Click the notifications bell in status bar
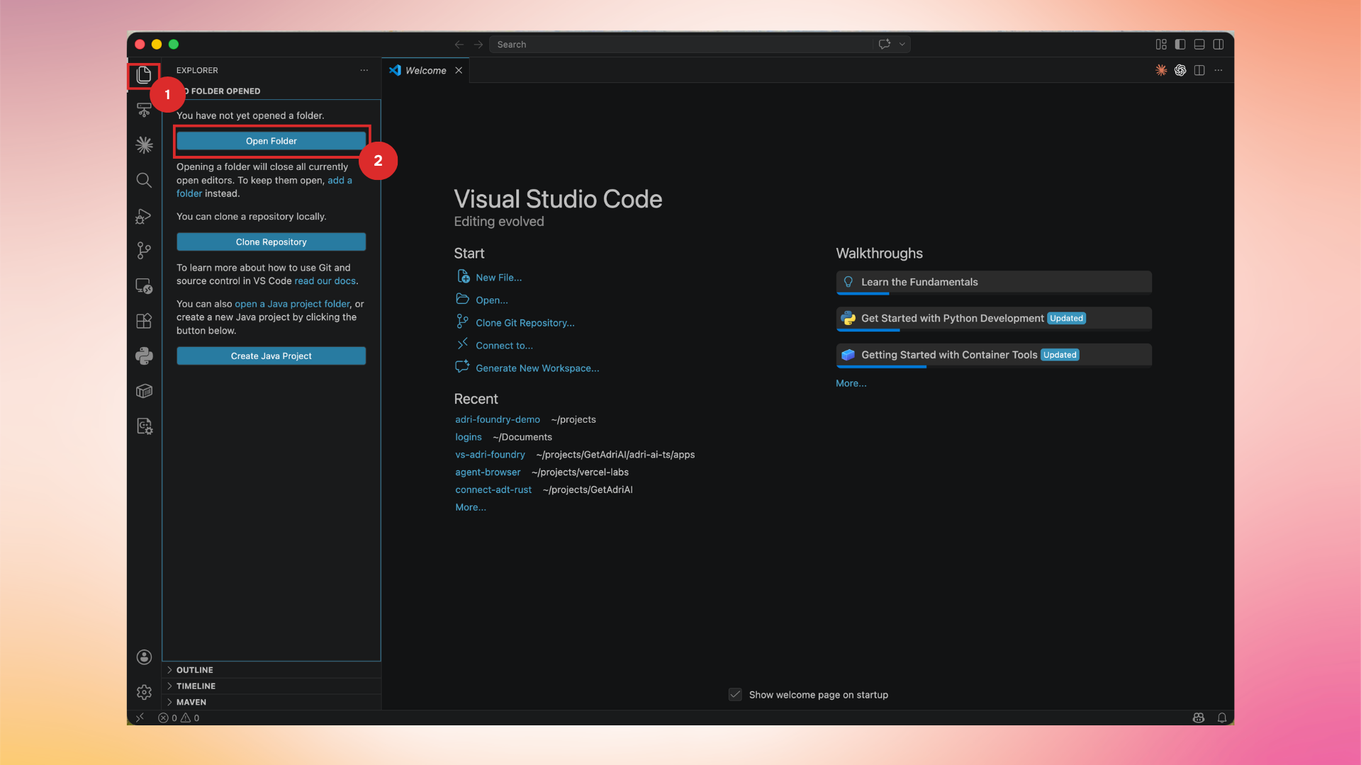This screenshot has height=765, width=1361. 1222,718
